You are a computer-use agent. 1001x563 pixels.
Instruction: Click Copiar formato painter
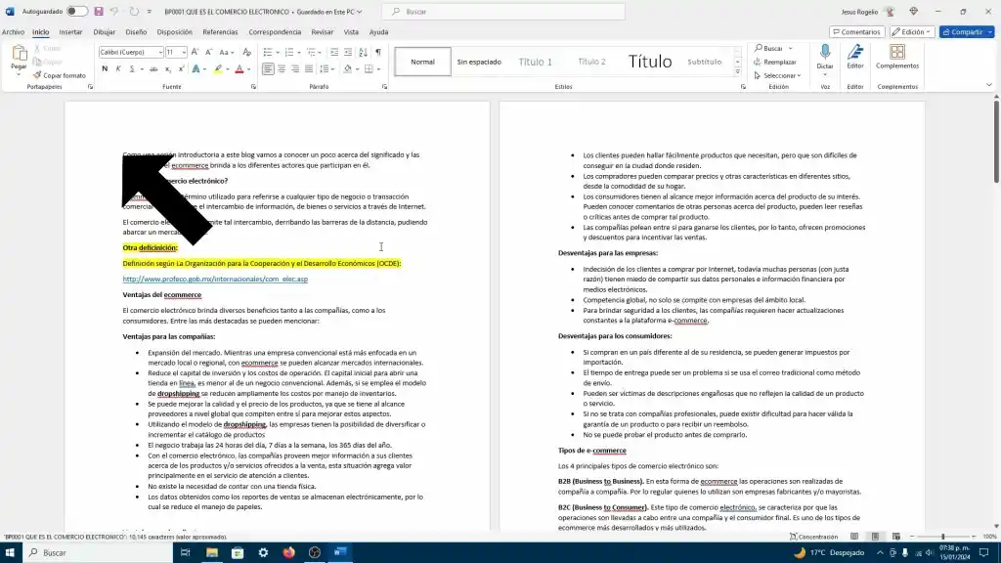(60, 75)
